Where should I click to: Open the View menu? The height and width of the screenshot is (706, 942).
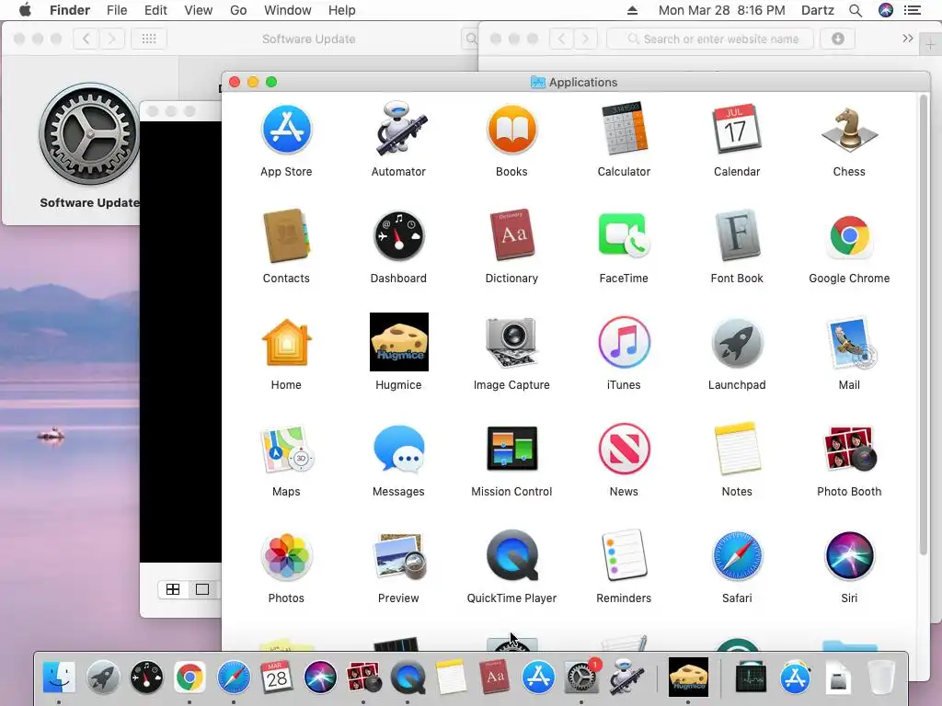[199, 10]
